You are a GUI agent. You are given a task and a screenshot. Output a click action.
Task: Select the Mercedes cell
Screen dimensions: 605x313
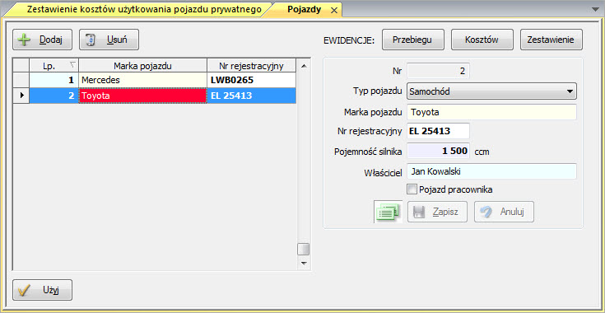tap(142, 80)
